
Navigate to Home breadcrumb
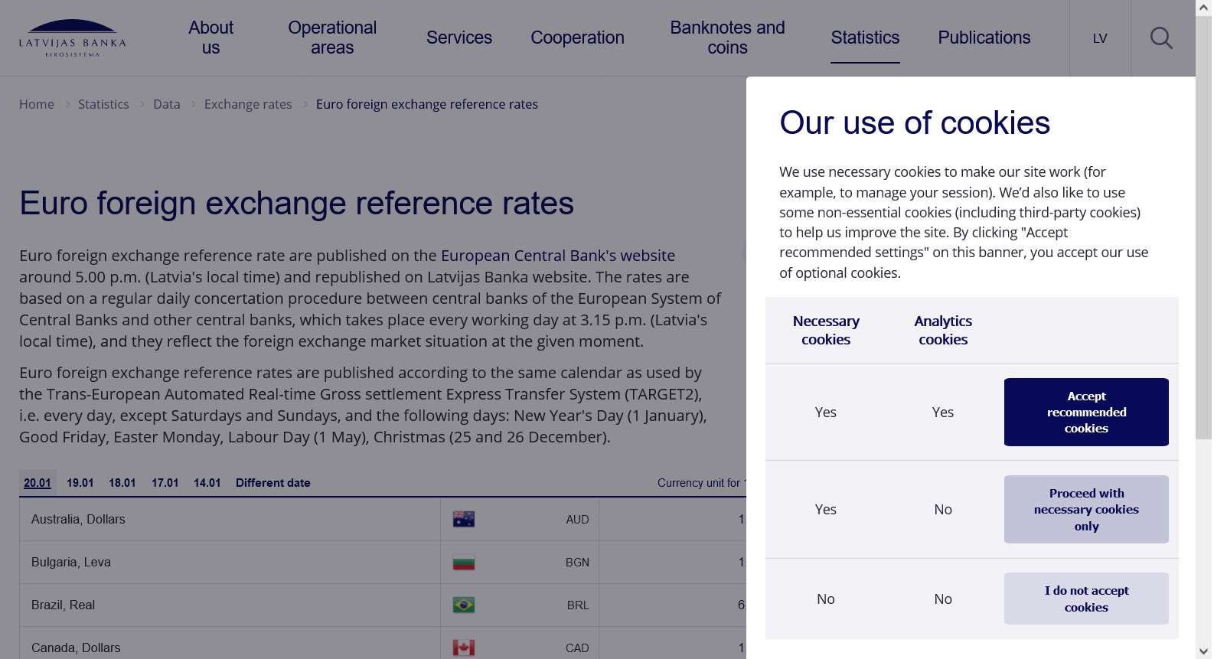(x=37, y=104)
